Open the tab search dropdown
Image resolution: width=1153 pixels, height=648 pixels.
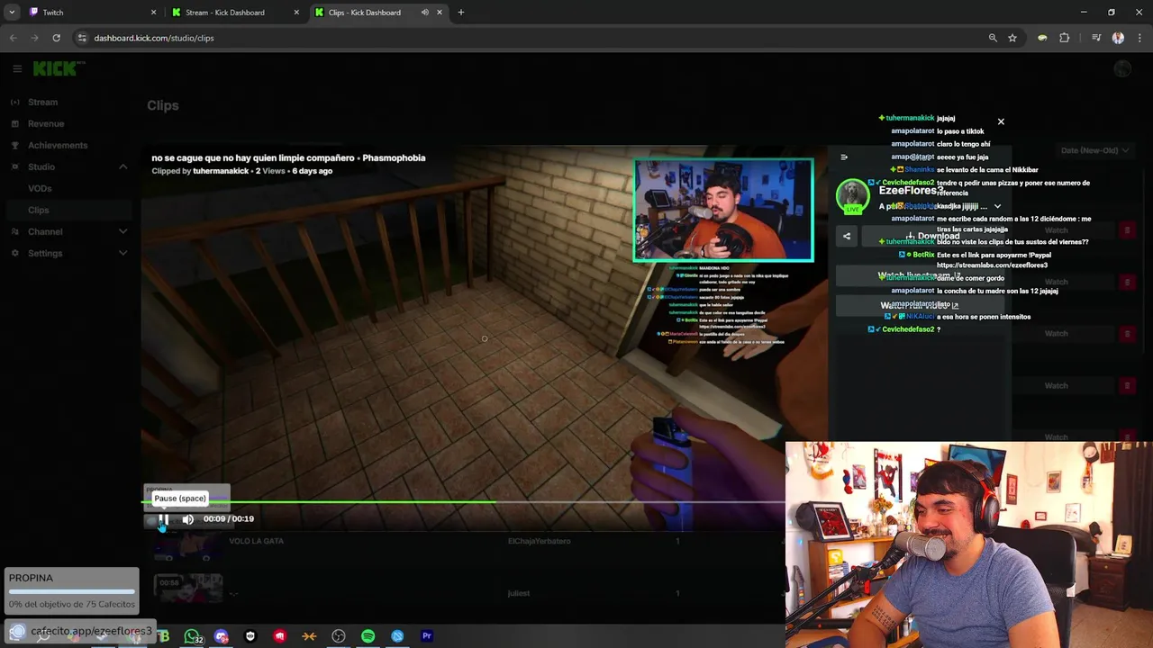12,13
